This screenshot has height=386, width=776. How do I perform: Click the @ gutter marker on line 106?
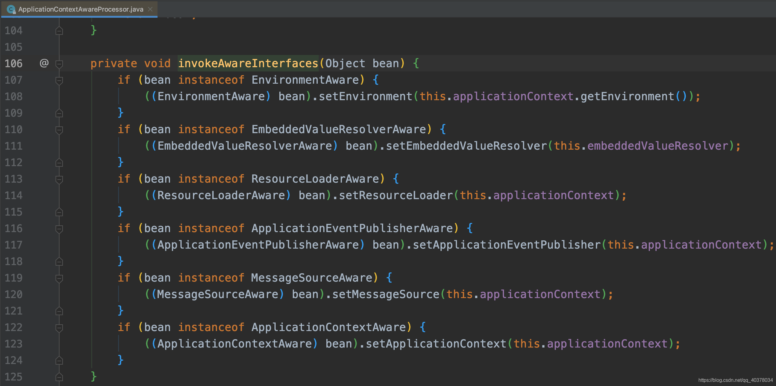coord(44,63)
